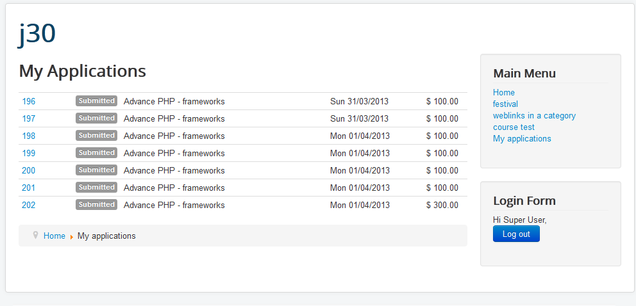This screenshot has width=636, height=306.
Task: Select Home in the Main Menu
Action: (x=504, y=92)
